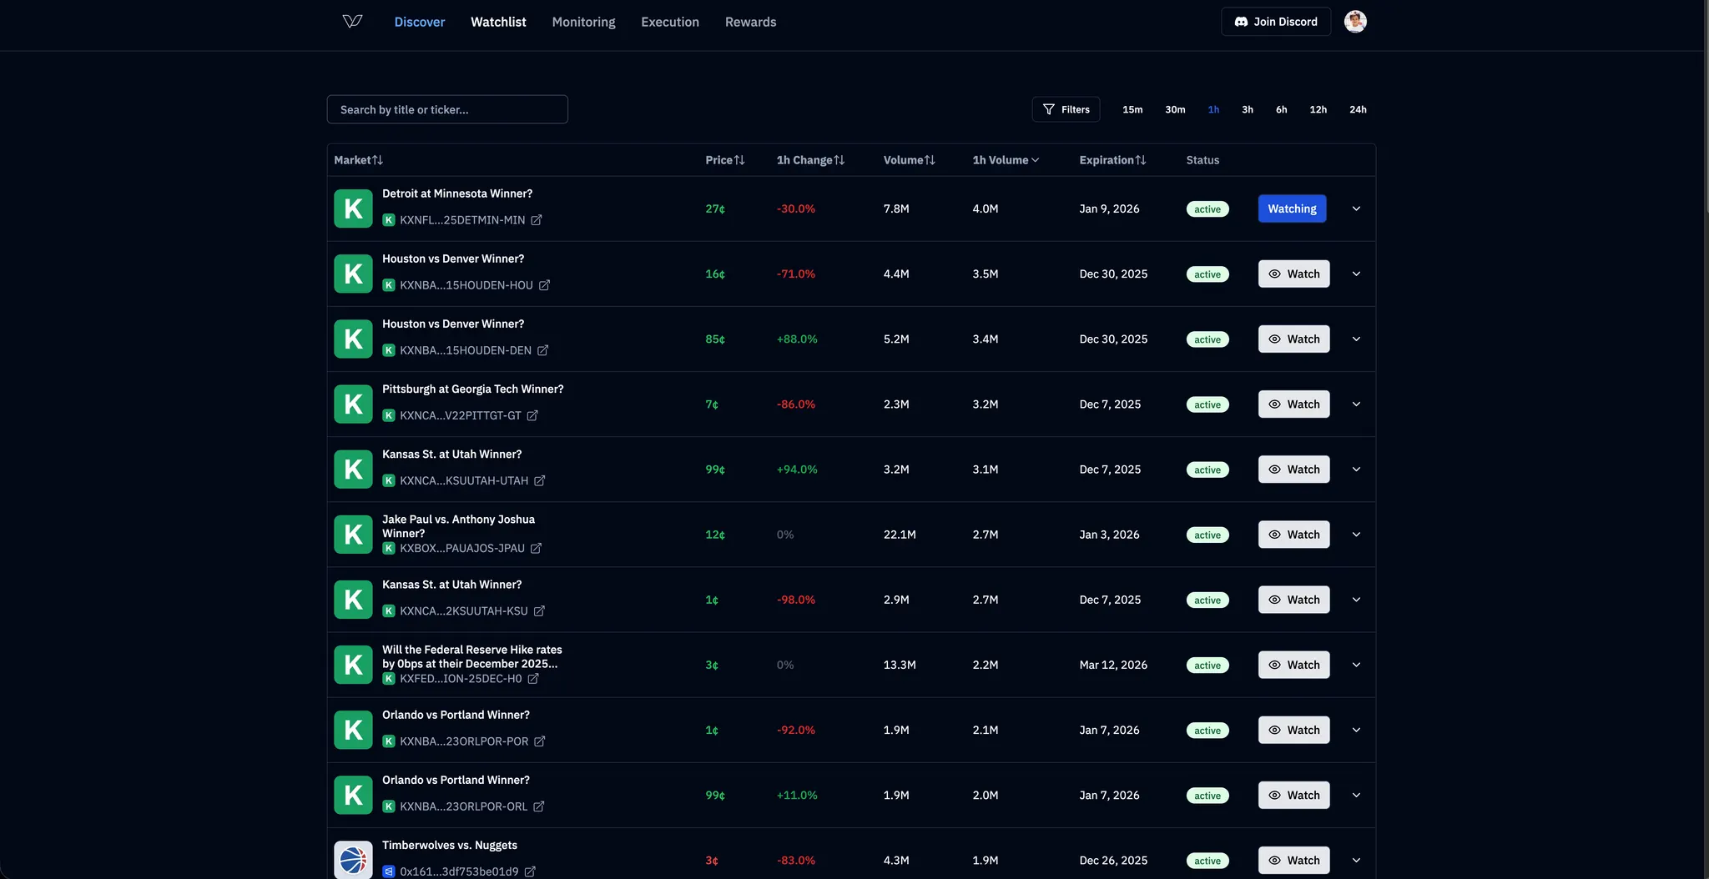This screenshot has height=879, width=1709.
Task: Switch to the Watchlist tab
Action: click(498, 23)
